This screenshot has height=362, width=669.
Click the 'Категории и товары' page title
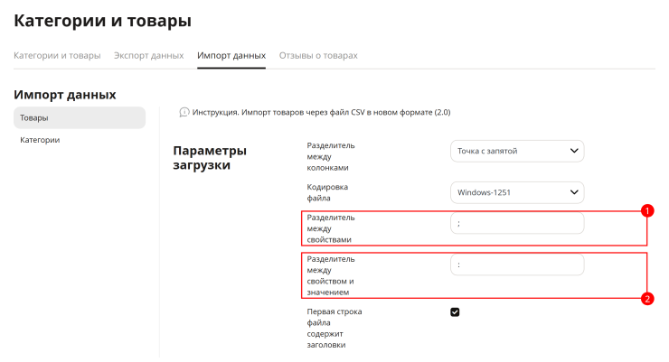coord(102,21)
